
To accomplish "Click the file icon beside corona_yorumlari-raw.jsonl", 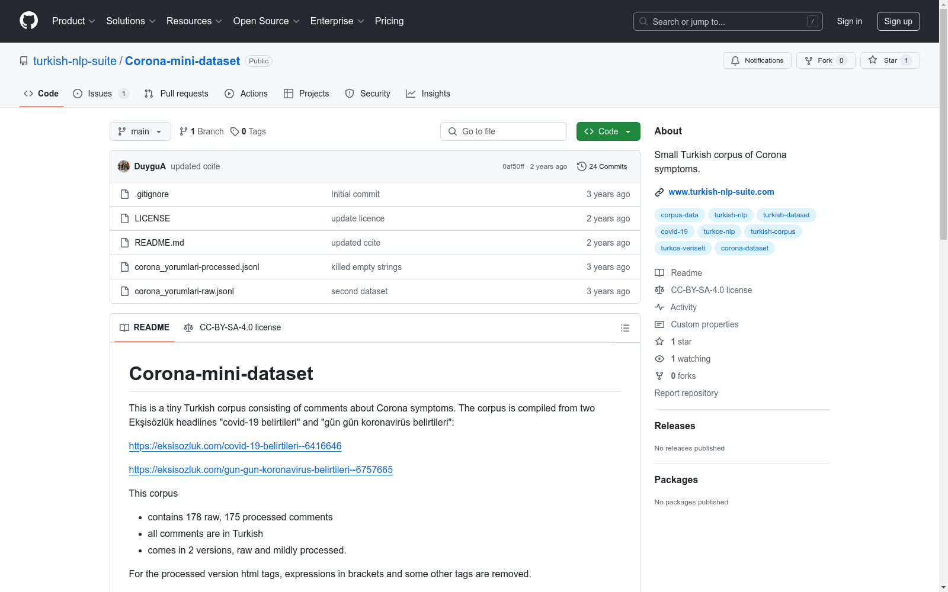I will coord(124,291).
